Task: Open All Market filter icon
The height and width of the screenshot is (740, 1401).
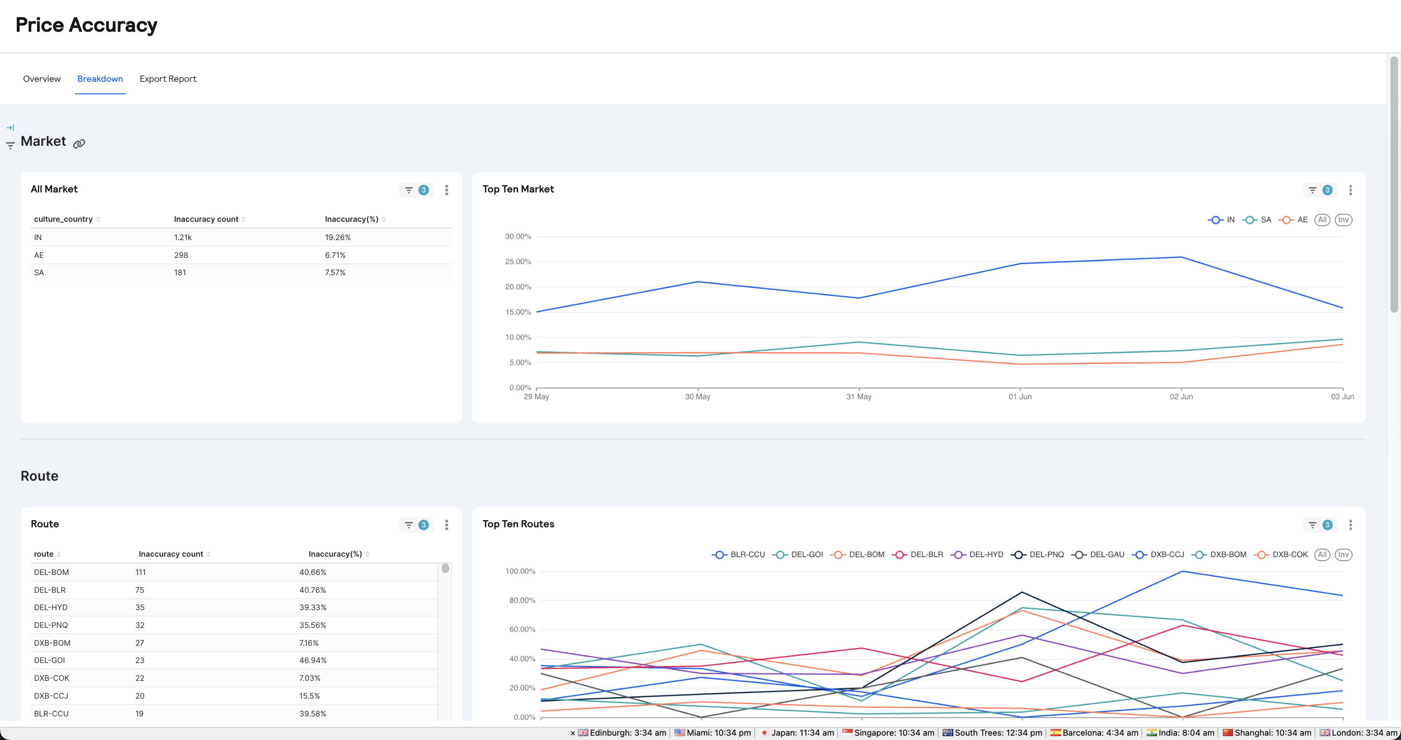Action: point(409,191)
